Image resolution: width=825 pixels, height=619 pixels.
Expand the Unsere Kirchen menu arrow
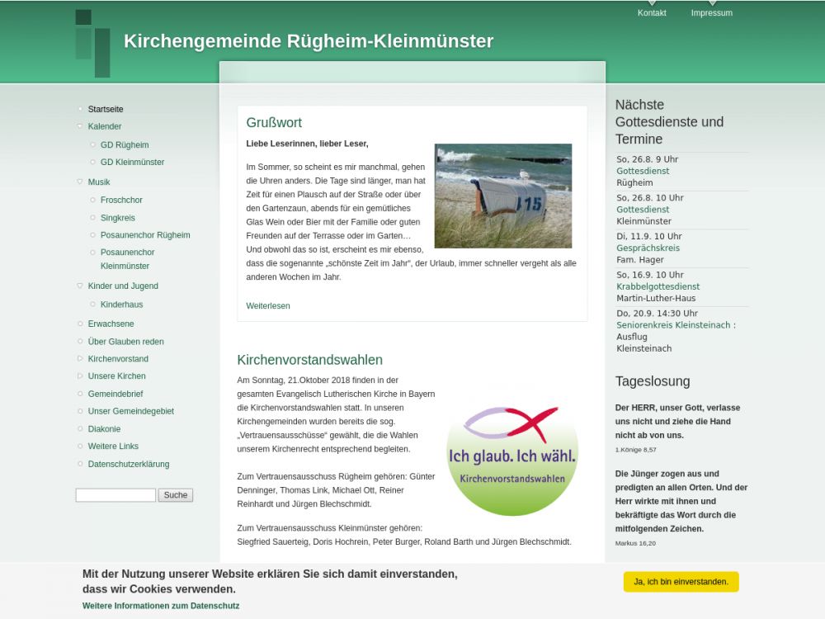point(80,376)
